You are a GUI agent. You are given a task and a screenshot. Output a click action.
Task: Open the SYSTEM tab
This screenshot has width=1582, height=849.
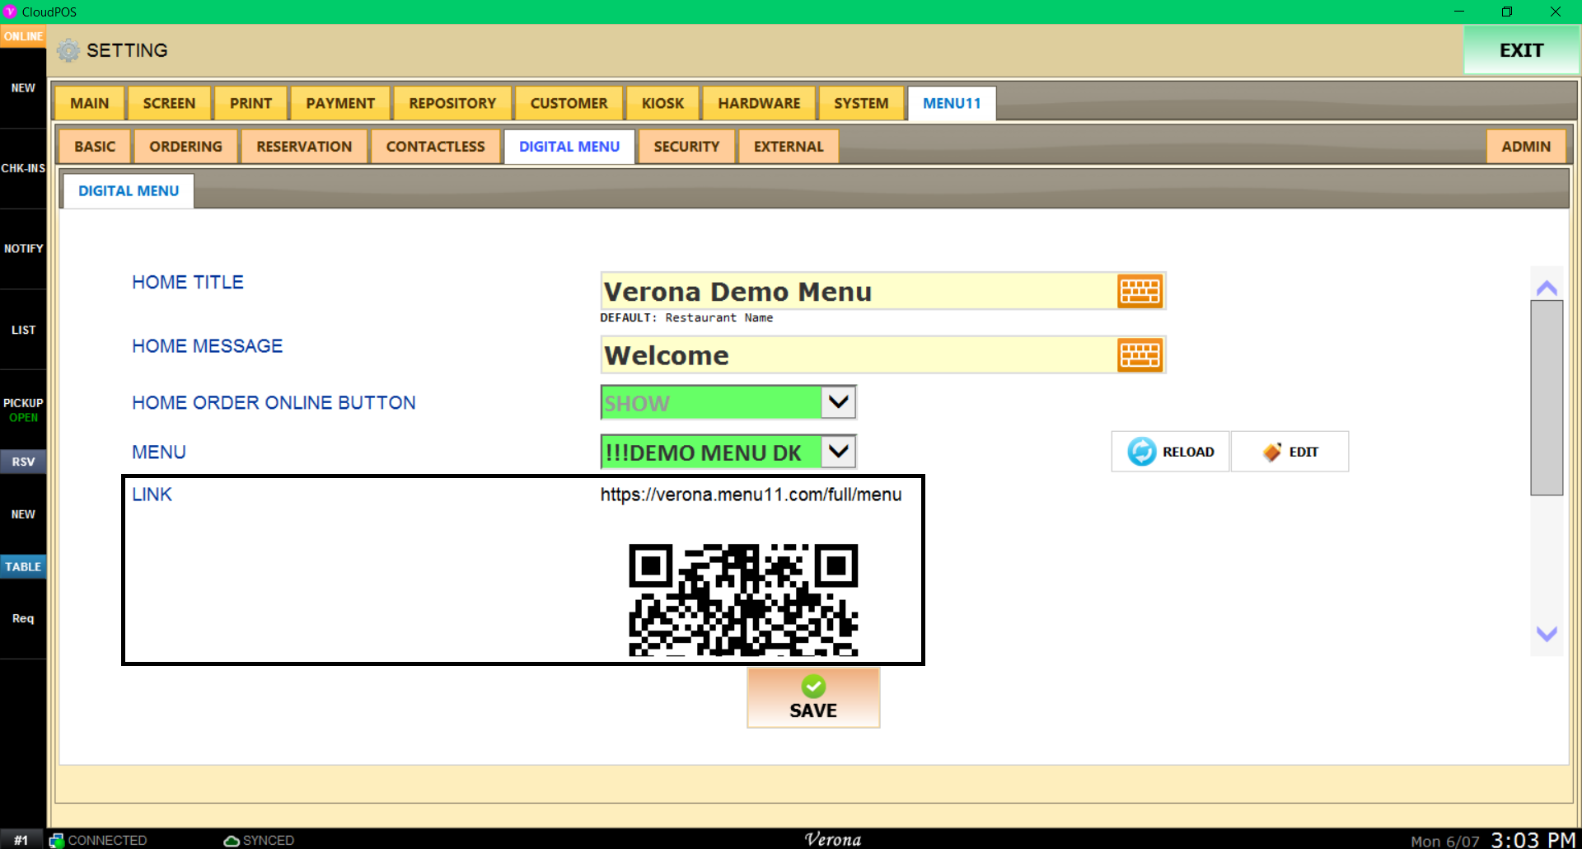click(861, 103)
